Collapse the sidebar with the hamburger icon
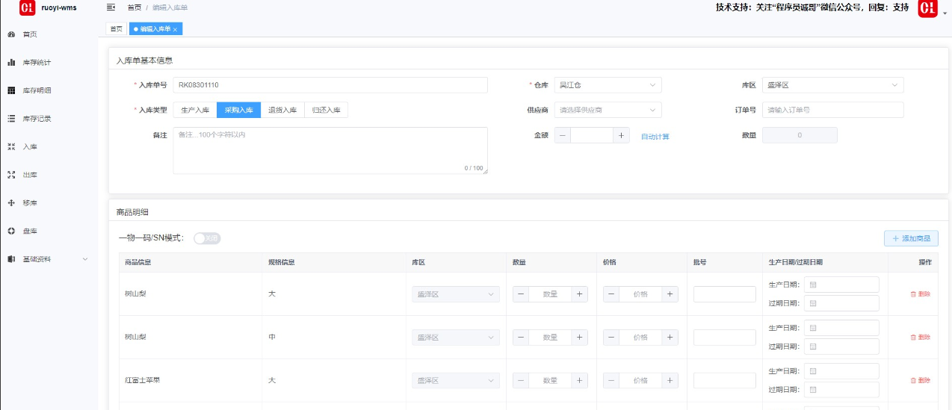The width and height of the screenshot is (952, 410). [111, 7]
